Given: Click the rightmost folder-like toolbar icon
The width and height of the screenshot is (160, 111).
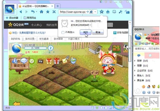Looking at the screenshot, I should [x=127, y=12].
